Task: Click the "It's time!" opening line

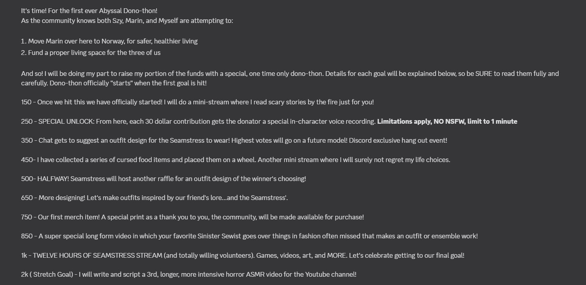Action: (89, 11)
